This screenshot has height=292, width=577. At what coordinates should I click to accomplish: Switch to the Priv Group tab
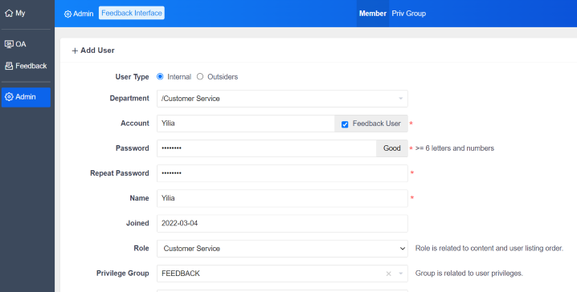coord(408,14)
